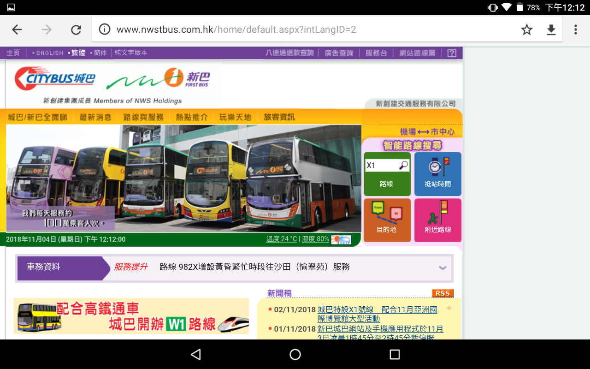The image size is (590, 369).
Task: Open the 目的地 destination search tile
Action: (x=387, y=220)
